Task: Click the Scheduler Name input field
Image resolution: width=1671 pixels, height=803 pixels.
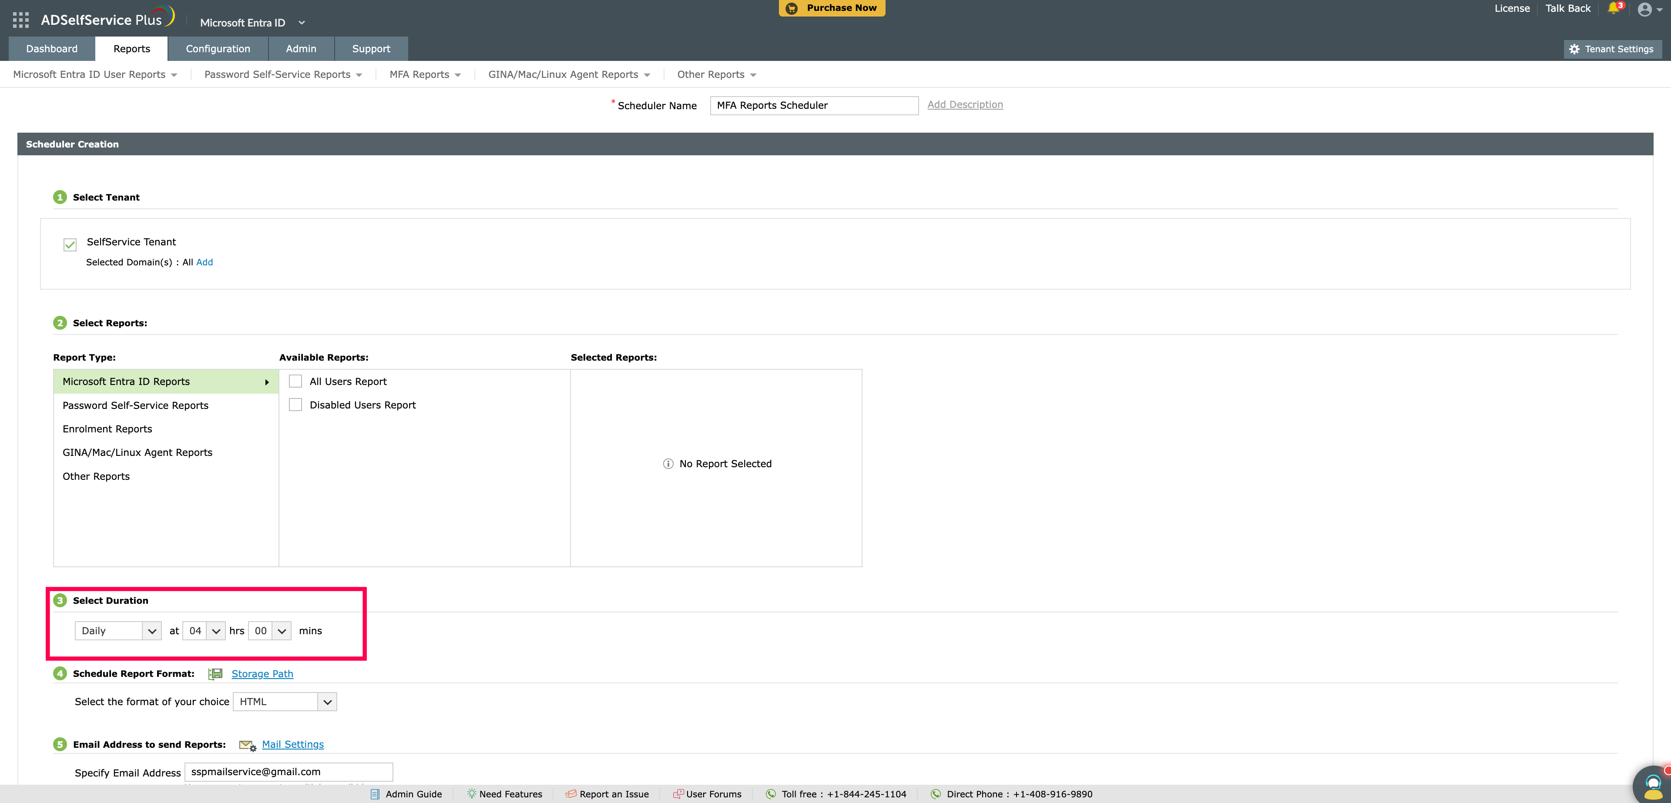Action: click(814, 106)
